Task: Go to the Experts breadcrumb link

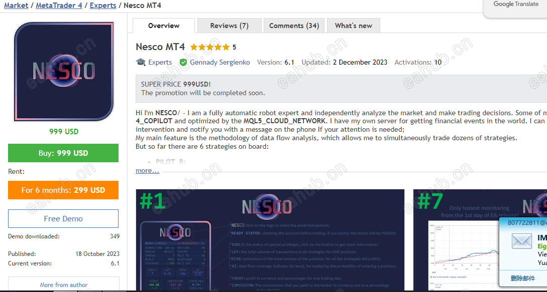Action: pos(103,6)
